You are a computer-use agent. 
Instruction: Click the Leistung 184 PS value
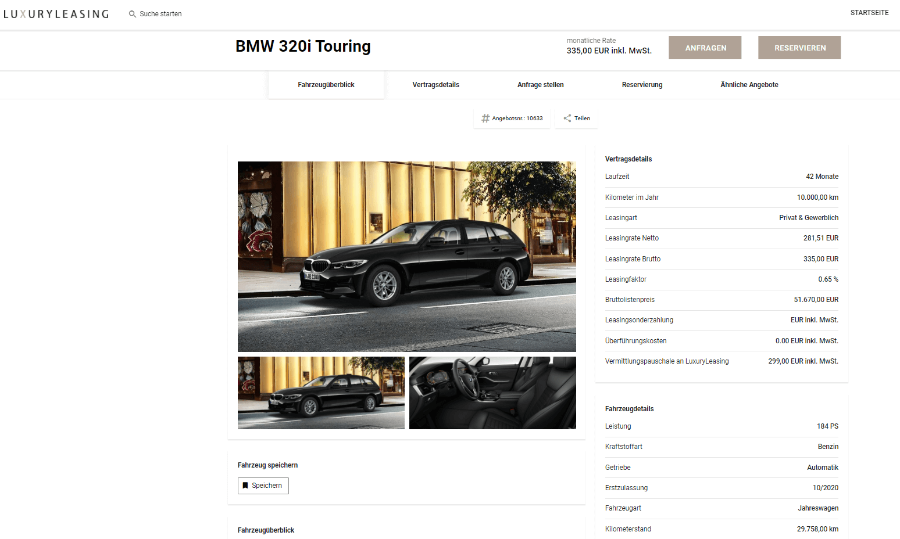[827, 426]
